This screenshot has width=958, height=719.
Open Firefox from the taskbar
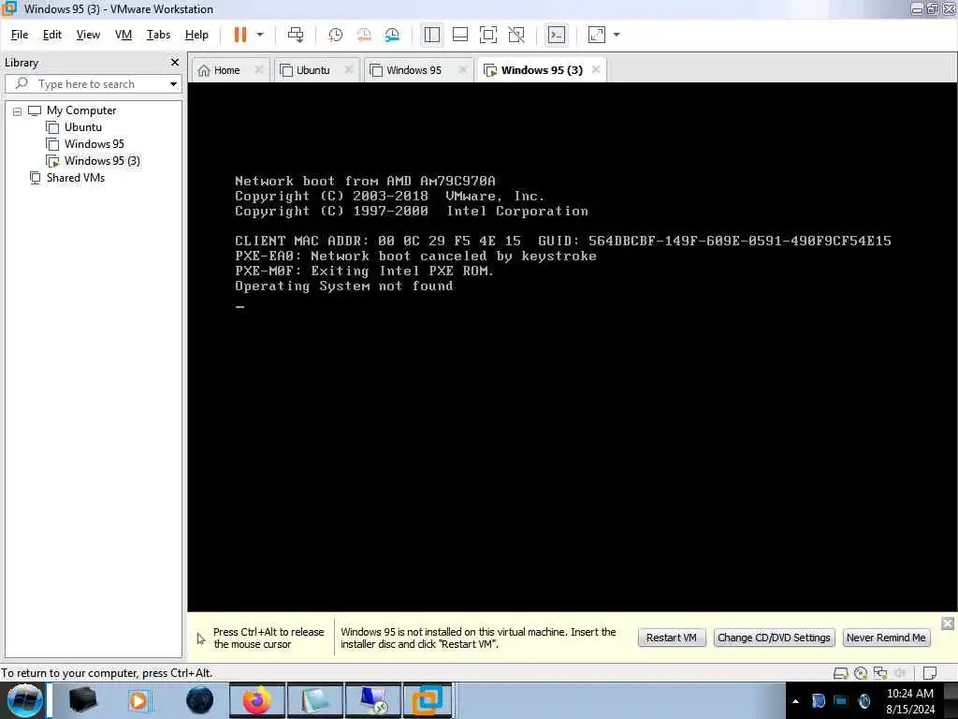(257, 700)
